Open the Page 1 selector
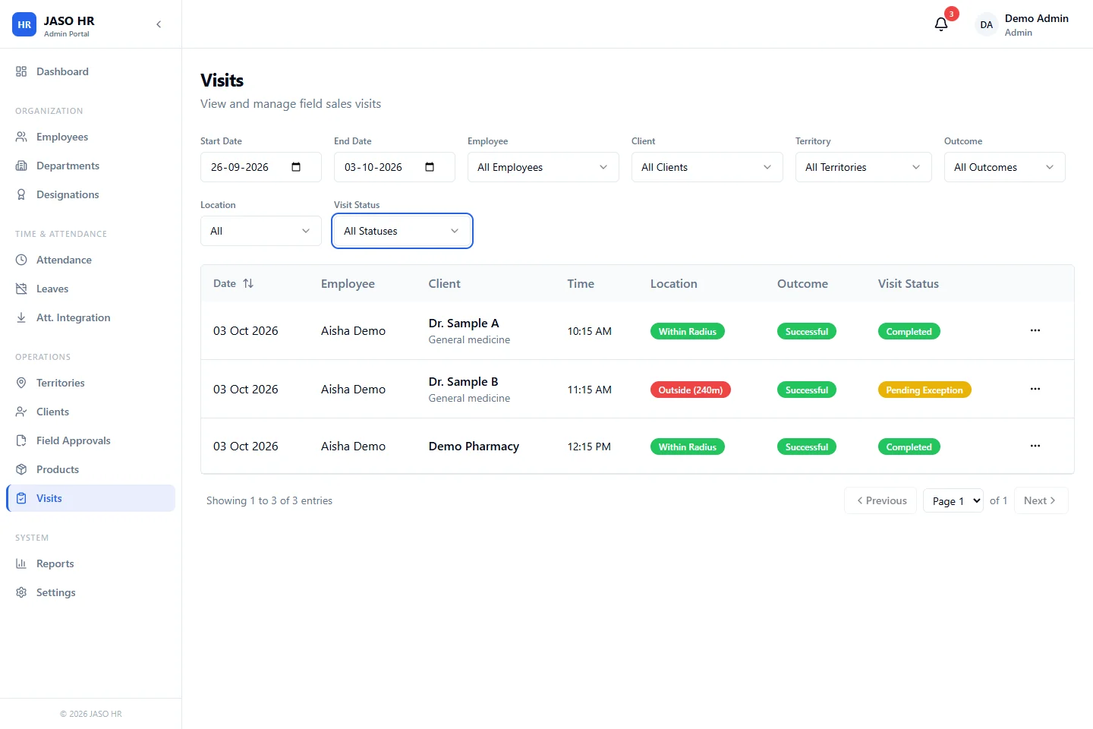Image resolution: width=1093 pixels, height=729 pixels. click(953, 500)
